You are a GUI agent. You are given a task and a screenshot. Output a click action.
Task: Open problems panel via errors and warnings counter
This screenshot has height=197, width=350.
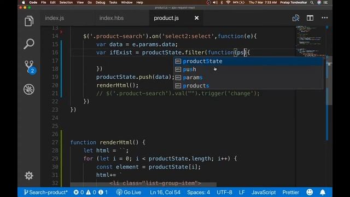[91, 192]
